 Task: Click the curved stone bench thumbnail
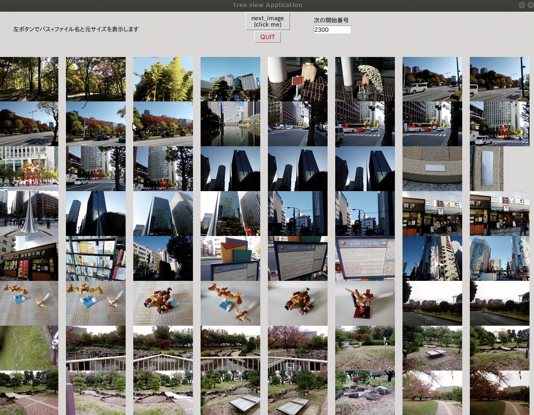pos(432,169)
